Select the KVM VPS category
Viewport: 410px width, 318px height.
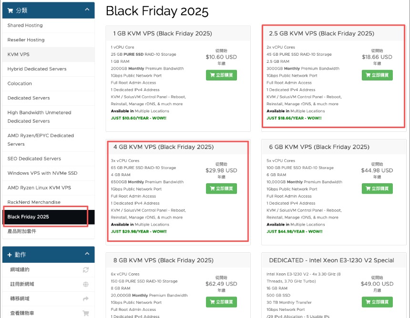19,54
